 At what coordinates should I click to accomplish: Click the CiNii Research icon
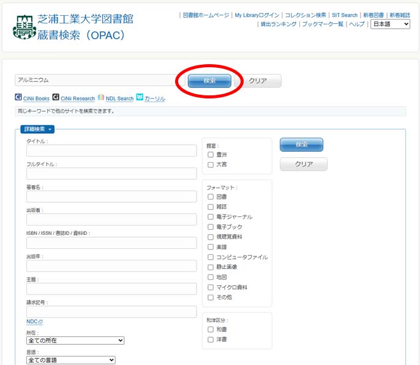(56, 98)
